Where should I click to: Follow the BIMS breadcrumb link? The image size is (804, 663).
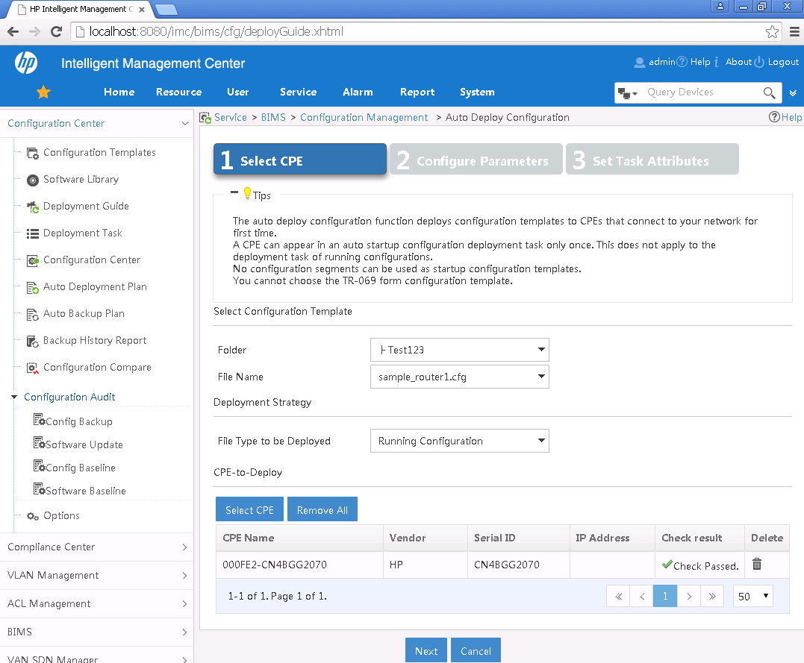(x=273, y=117)
